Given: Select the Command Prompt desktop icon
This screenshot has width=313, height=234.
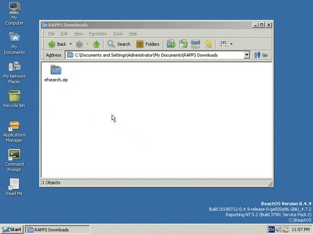Looking at the screenshot, I should pos(14,161).
